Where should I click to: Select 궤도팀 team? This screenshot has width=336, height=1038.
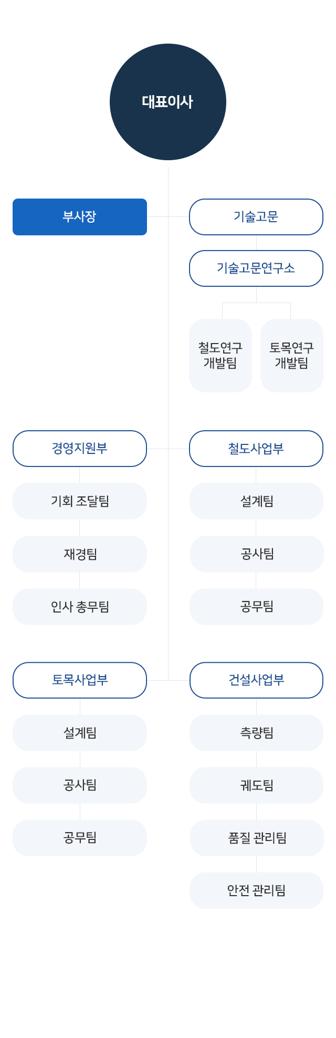(256, 785)
